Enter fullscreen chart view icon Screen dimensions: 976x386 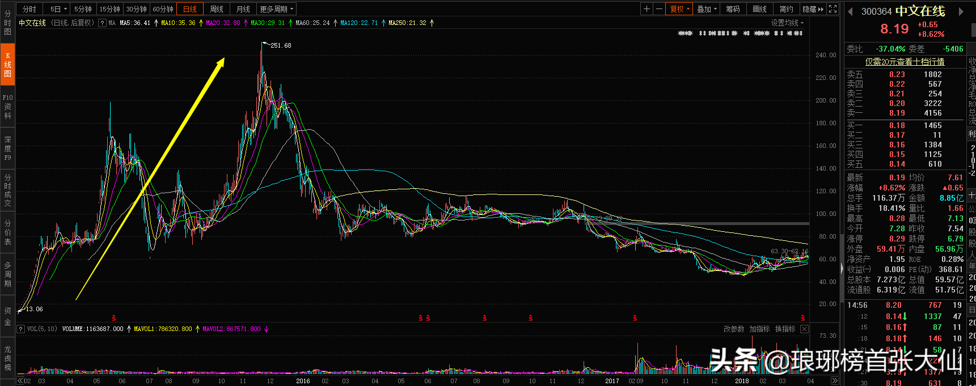click(833, 9)
